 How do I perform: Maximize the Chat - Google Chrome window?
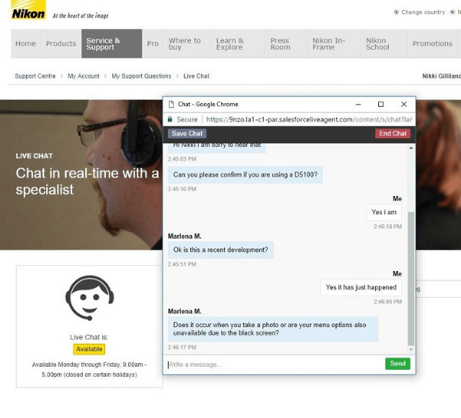[x=381, y=104]
